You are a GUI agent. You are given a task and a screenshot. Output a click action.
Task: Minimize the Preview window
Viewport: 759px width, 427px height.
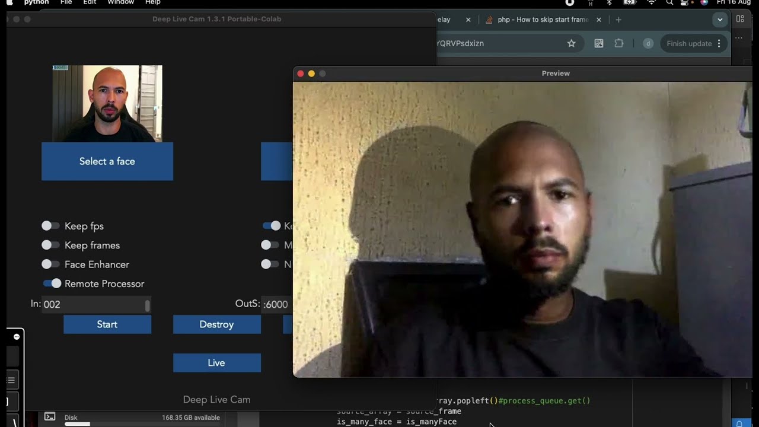coord(311,74)
